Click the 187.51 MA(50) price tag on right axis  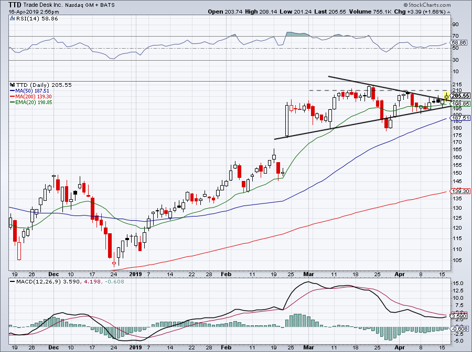[460, 118]
